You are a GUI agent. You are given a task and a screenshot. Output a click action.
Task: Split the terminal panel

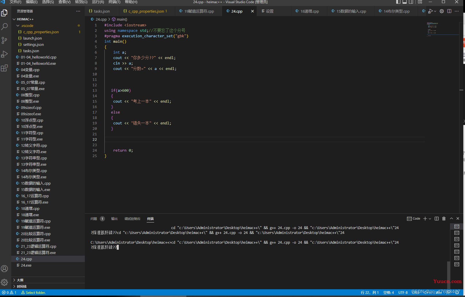437,218
